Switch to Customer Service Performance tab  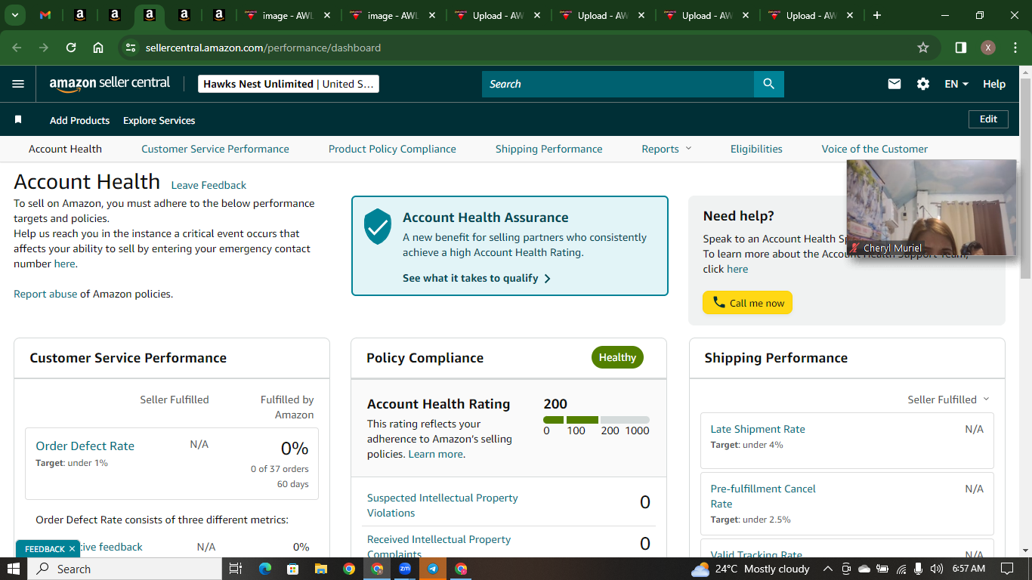(215, 149)
